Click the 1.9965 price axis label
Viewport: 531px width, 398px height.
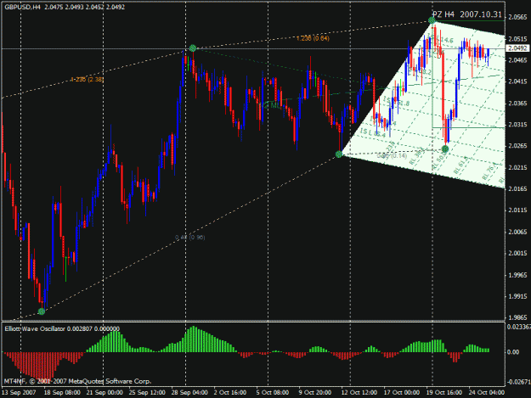[x=517, y=275]
